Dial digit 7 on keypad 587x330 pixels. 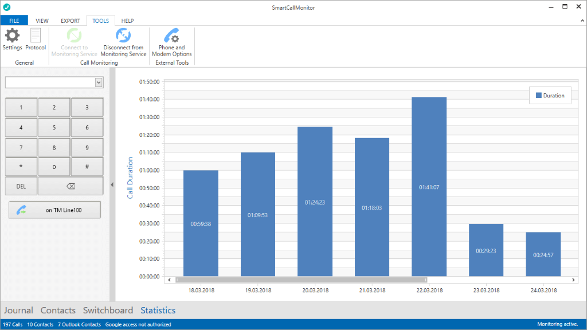pyautogui.click(x=21, y=147)
